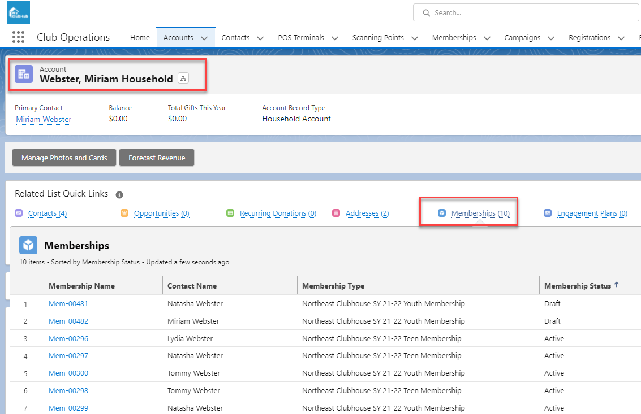The image size is (641, 414).
Task: Expand the Accounts tab dropdown chevron
Action: coord(204,38)
